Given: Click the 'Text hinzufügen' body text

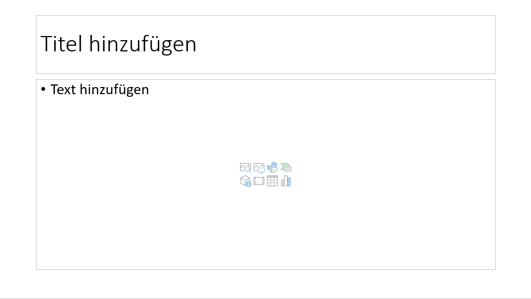Looking at the screenshot, I should coord(100,90).
